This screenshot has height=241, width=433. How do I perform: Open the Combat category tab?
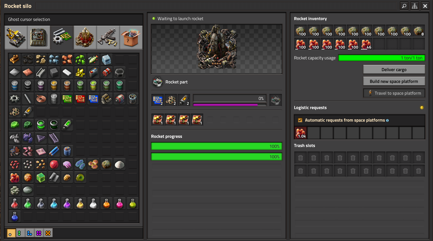108,37
